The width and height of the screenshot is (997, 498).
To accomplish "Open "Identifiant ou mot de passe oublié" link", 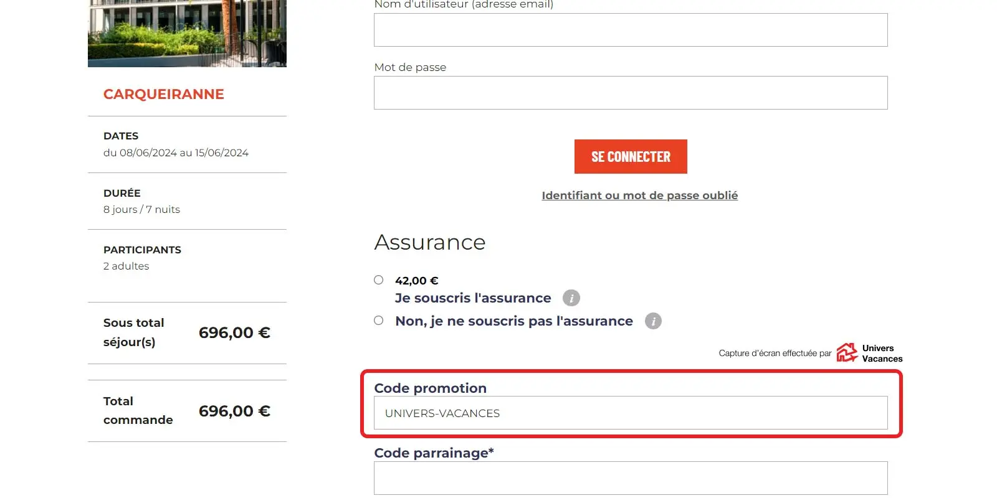I will pos(639,195).
